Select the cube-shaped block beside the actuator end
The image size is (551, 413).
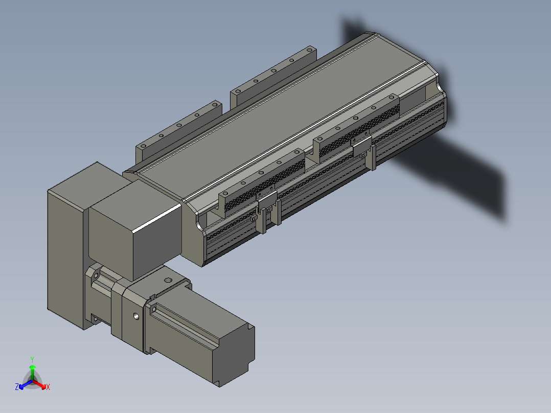click(x=135, y=230)
